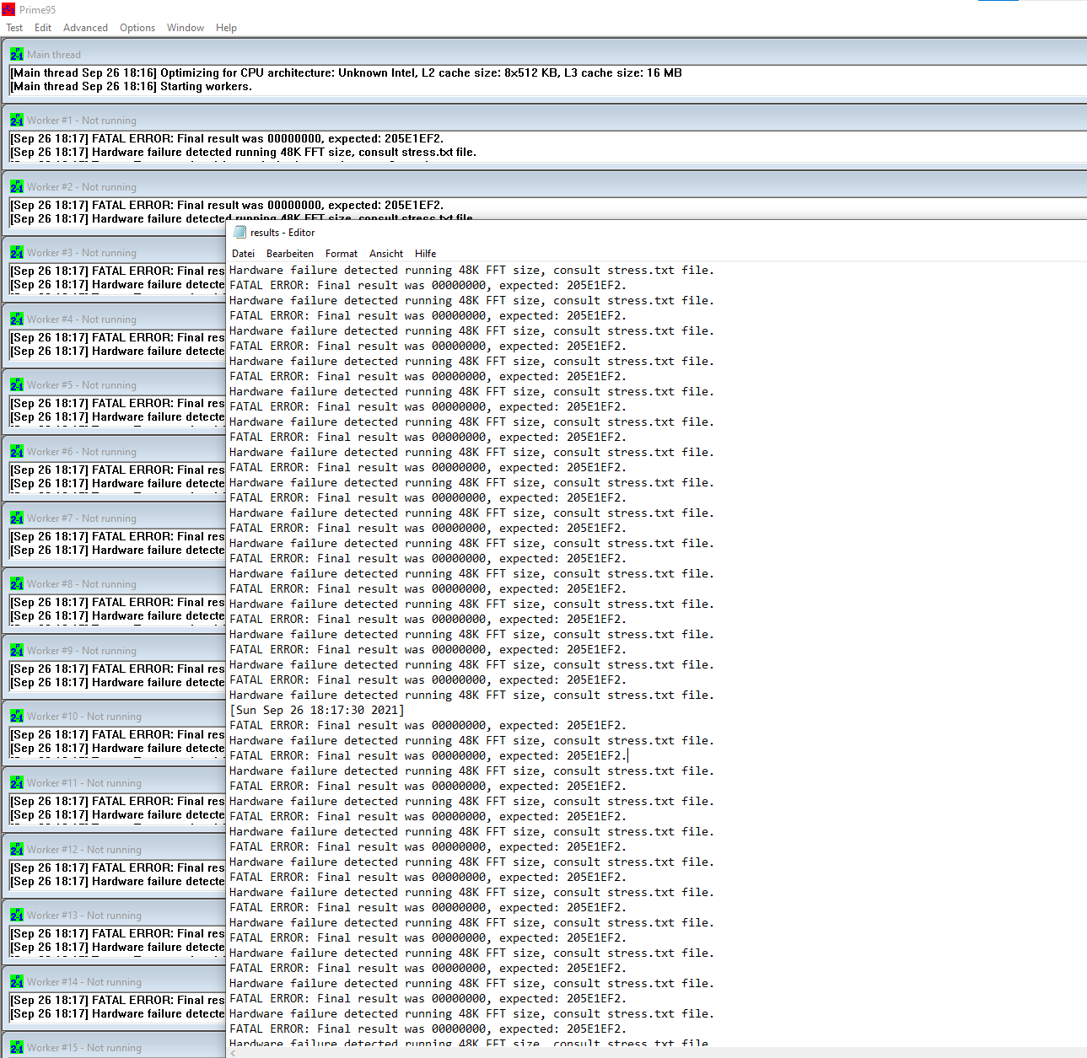
Task: Click the 'results - Editor' window title
Action: pos(283,233)
